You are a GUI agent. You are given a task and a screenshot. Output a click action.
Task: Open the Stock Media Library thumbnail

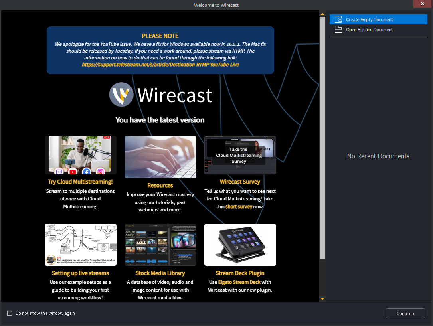pyautogui.click(x=160, y=245)
